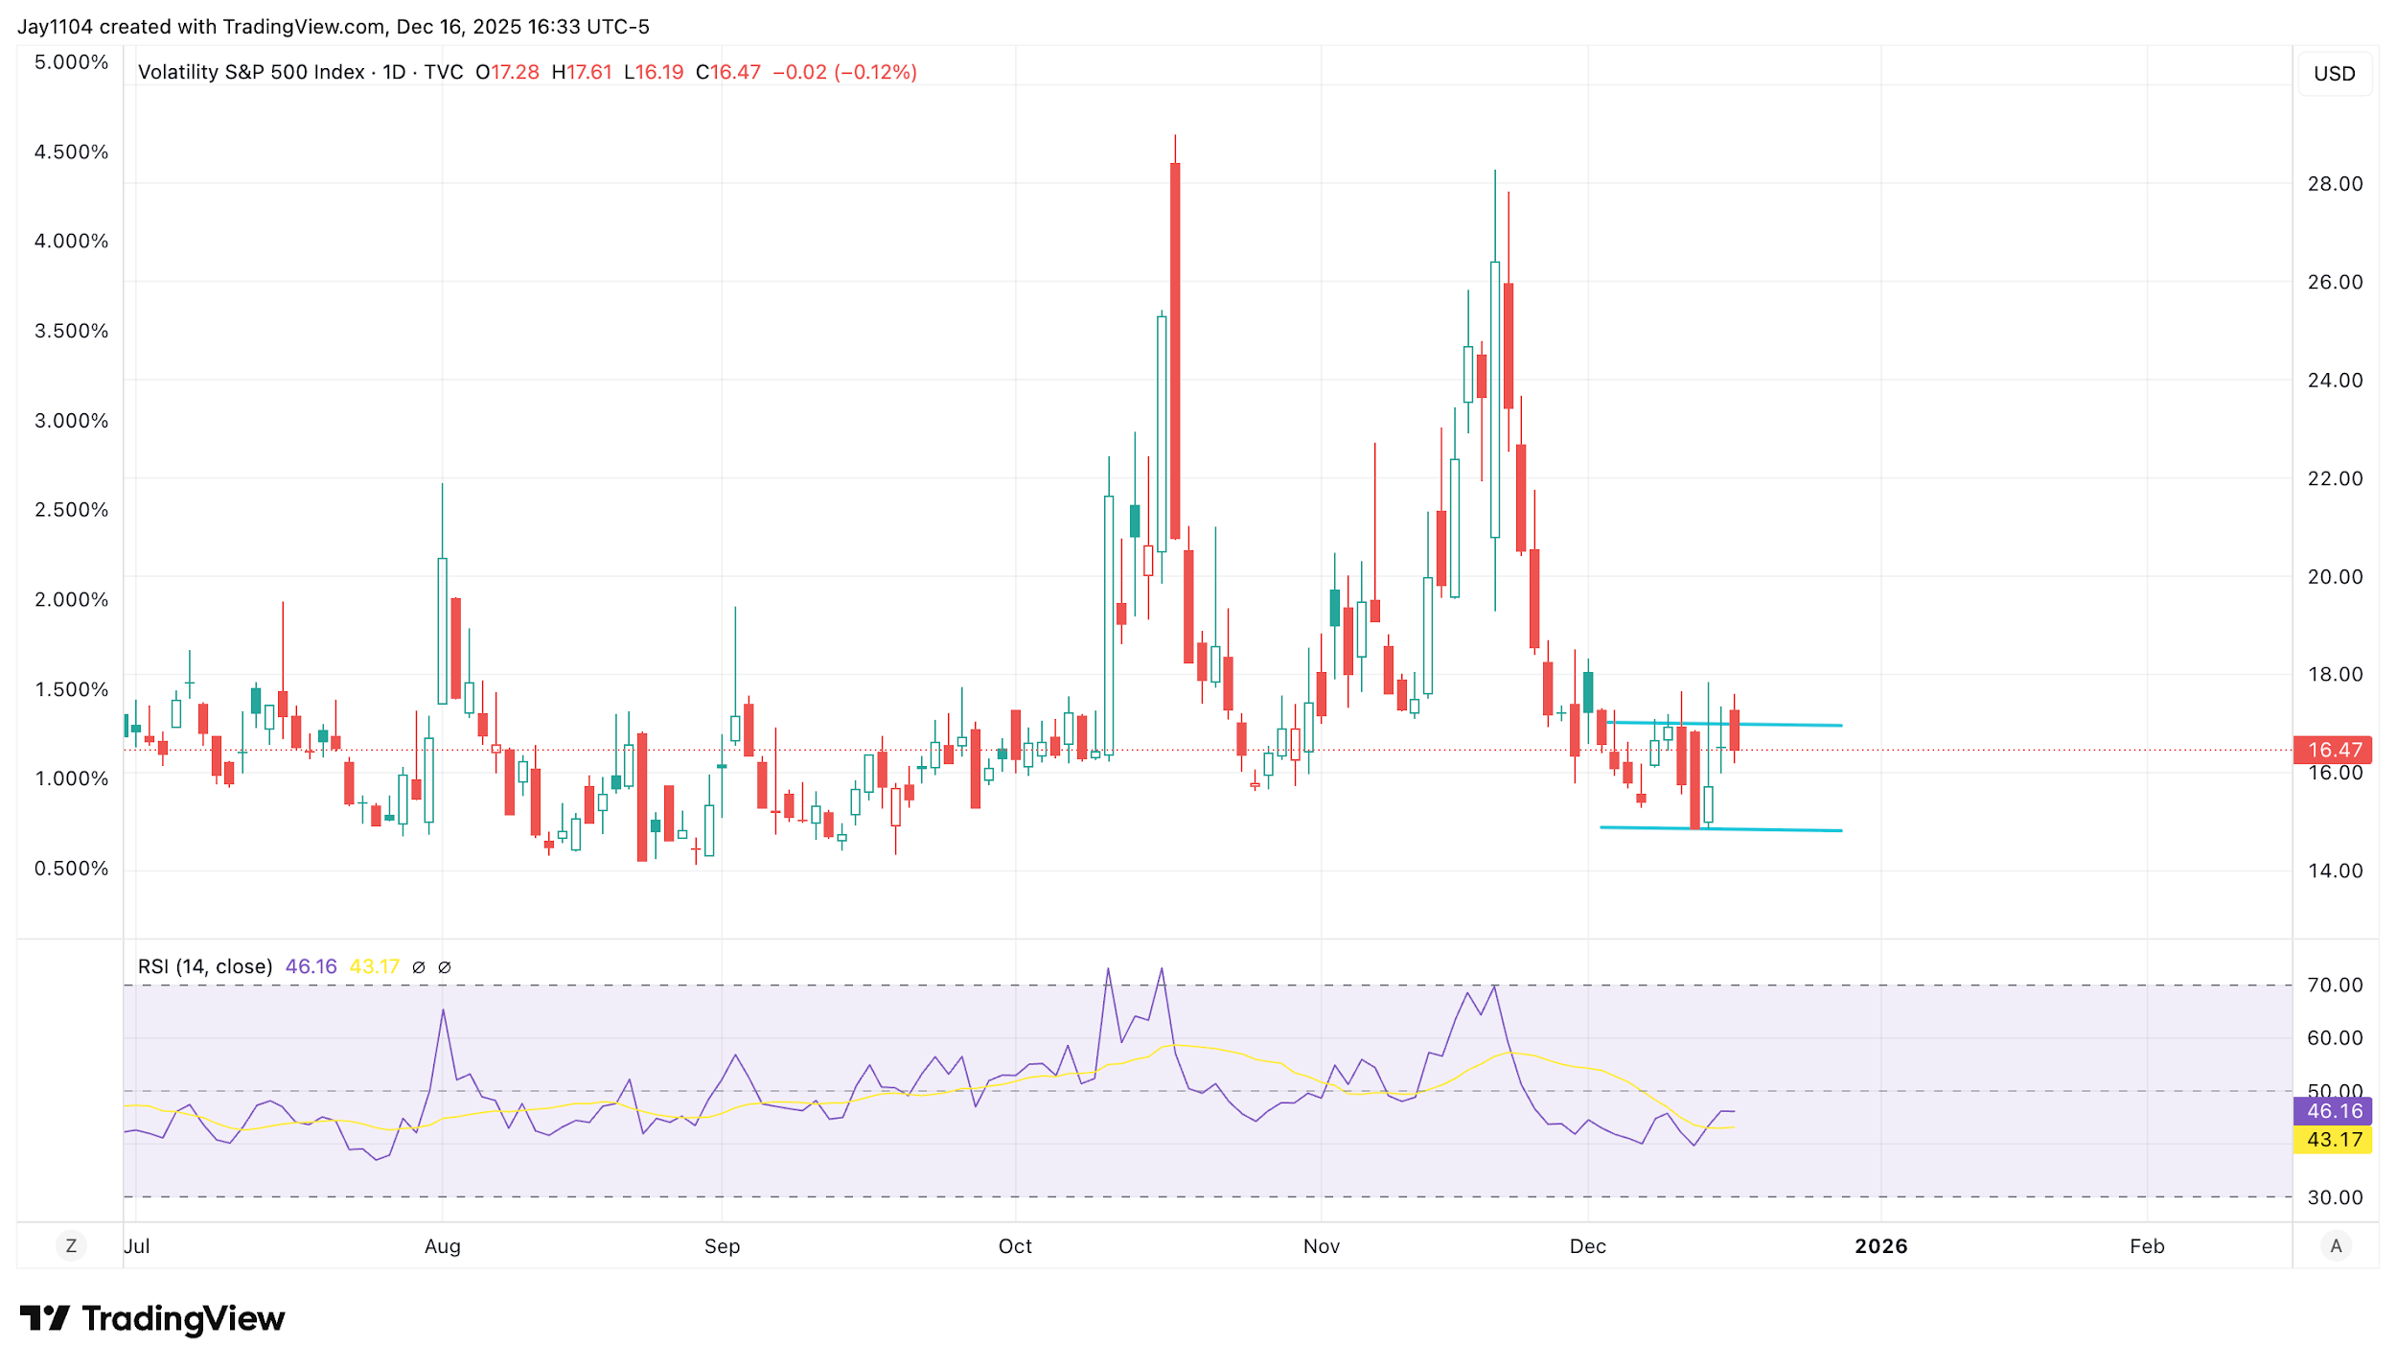The height and width of the screenshot is (1369, 2396).
Task: Click the Oct label on time axis
Action: [1015, 1246]
